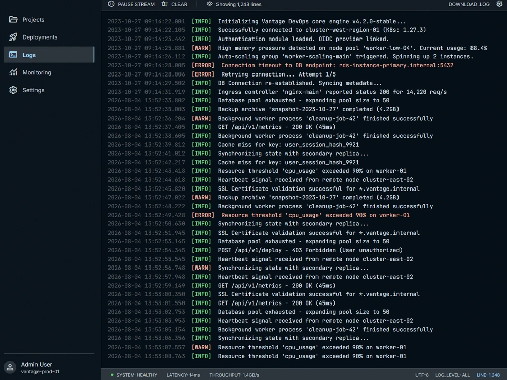
Task: Click 'Showing 1,248 lines' label
Action: [239, 4]
